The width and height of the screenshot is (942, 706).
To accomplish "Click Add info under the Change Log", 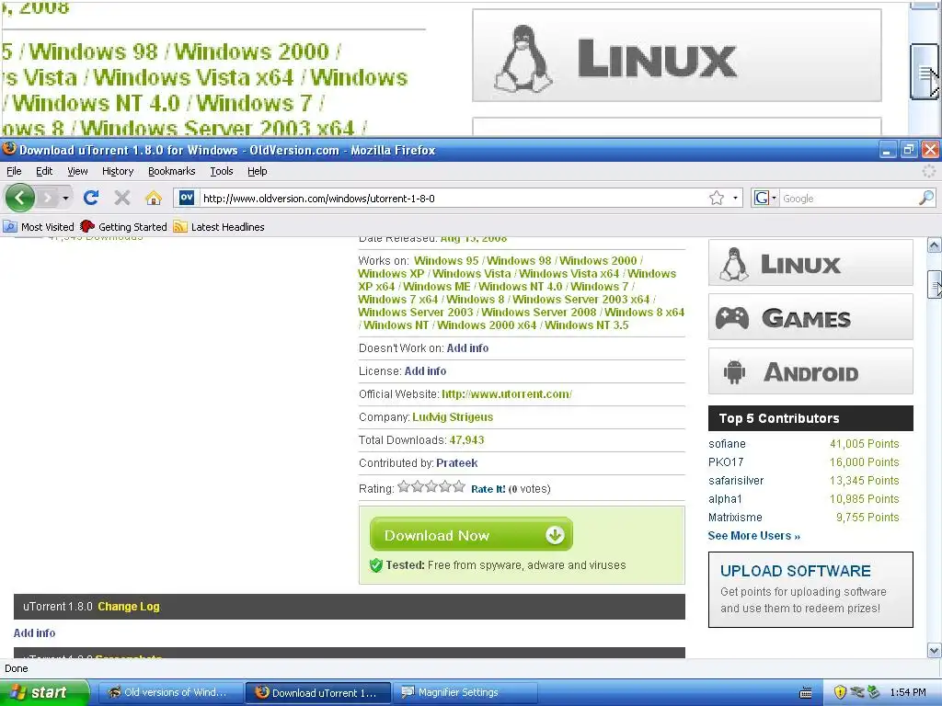I will (34, 632).
